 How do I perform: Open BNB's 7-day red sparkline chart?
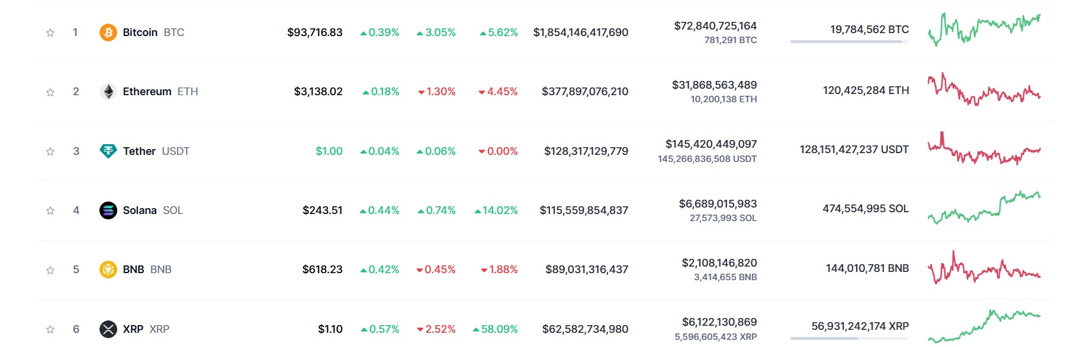coord(984,268)
